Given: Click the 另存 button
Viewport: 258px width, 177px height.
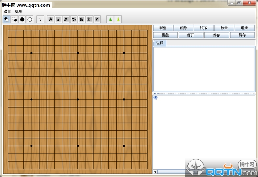Looking at the screenshot, I should pyautogui.click(x=242, y=35).
